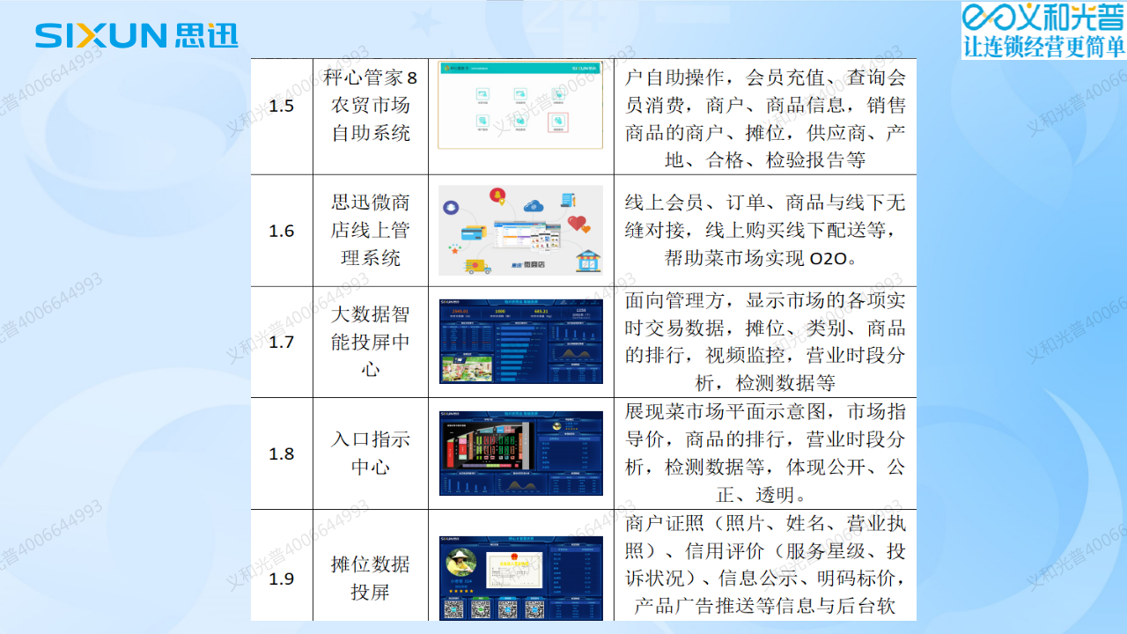Click the number cell 1.8

point(282,453)
